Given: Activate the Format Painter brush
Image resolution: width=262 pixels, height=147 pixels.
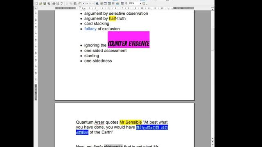Looking at the screenshot, I should [x=79, y=3].
